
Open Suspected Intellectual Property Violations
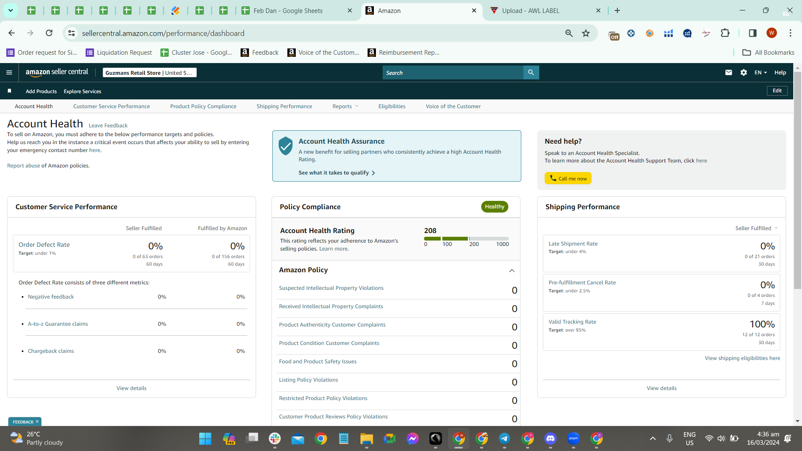click(331, 288)
